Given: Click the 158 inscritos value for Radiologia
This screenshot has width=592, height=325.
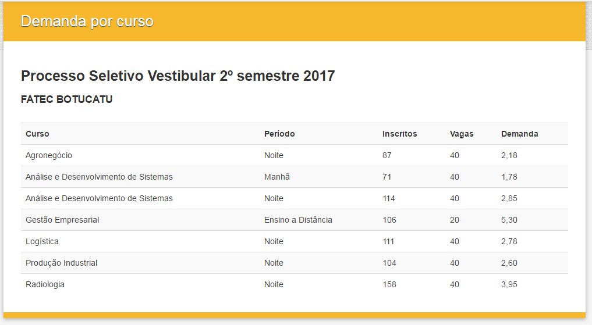Looking at the screenshot, I should pyautogui.click(x=389, y=285).
